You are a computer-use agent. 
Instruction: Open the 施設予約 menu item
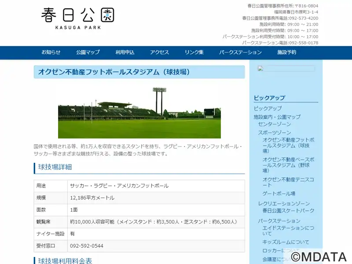[287, 52]
